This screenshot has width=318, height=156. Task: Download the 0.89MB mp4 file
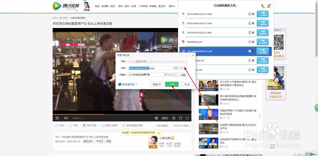(263, 32)
